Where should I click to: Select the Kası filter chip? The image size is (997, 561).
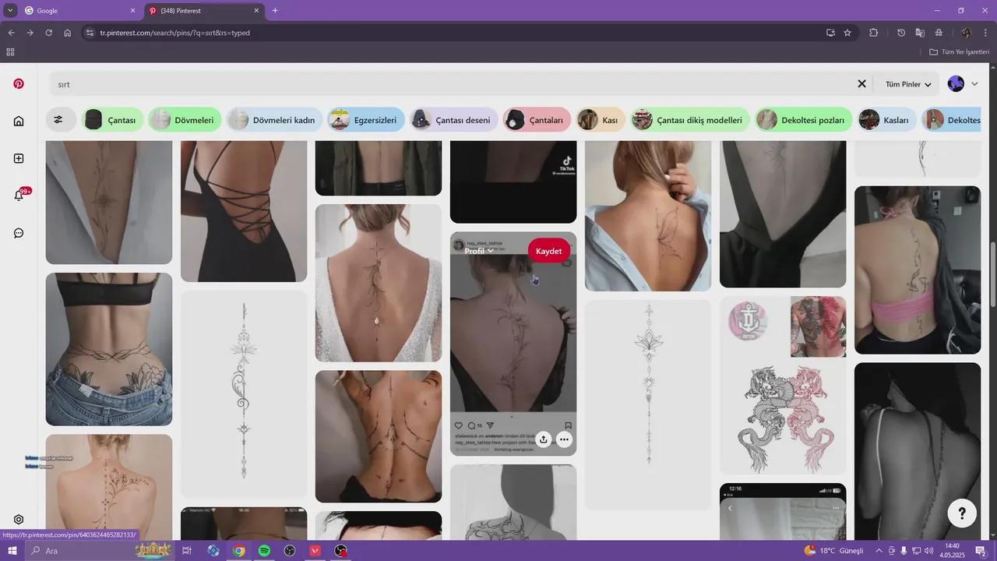click(601, 120)
